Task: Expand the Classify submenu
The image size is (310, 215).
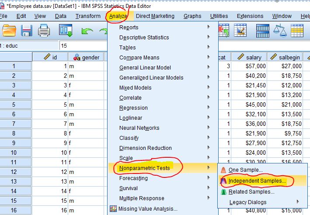Action: click(163, 138)
